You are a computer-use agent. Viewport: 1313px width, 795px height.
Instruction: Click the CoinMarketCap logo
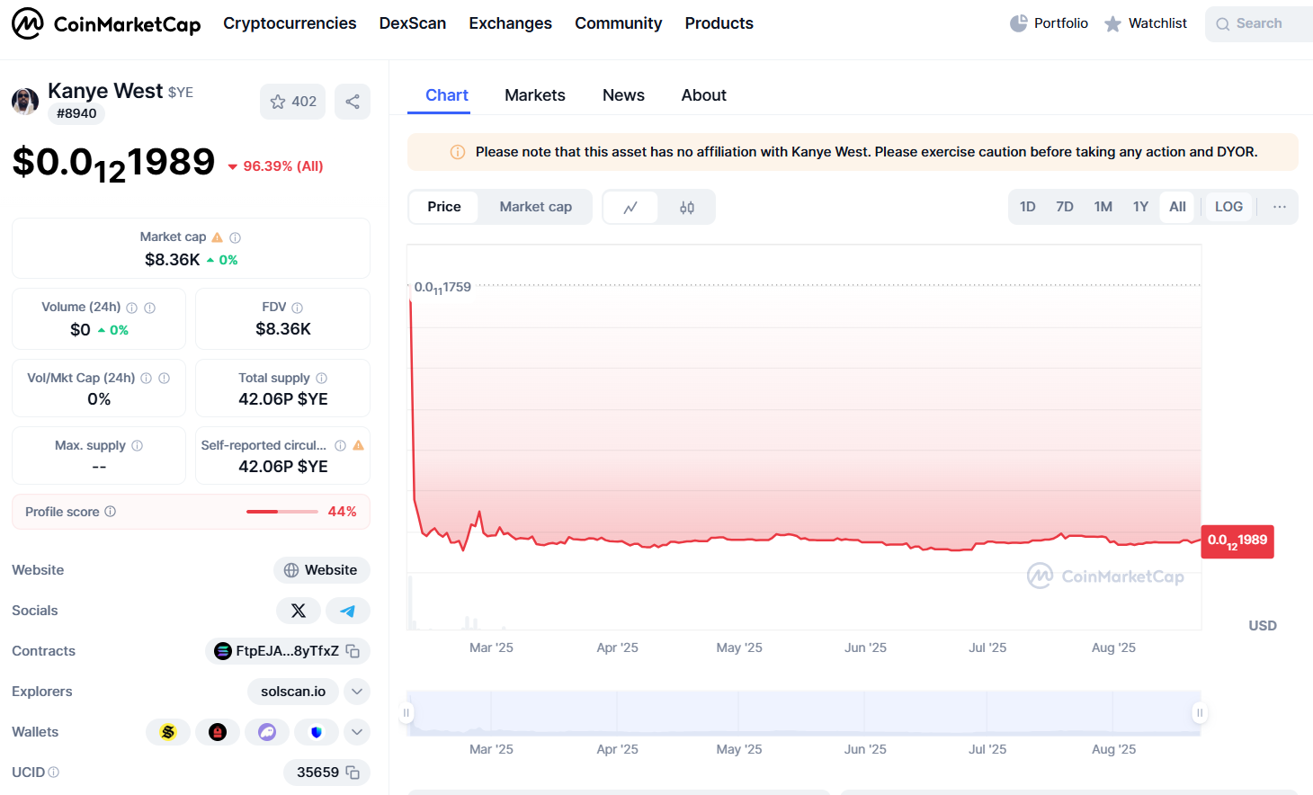[106, 23]
